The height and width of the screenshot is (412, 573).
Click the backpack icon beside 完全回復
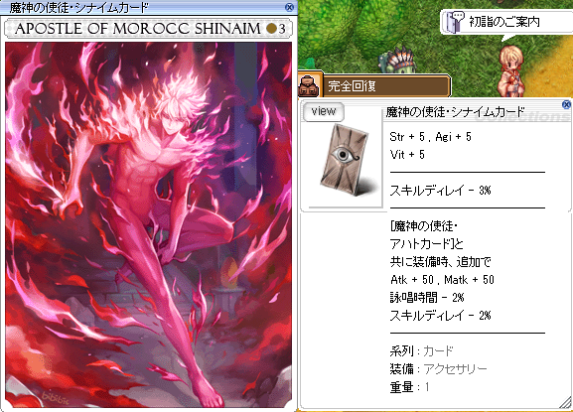[308, 85]
